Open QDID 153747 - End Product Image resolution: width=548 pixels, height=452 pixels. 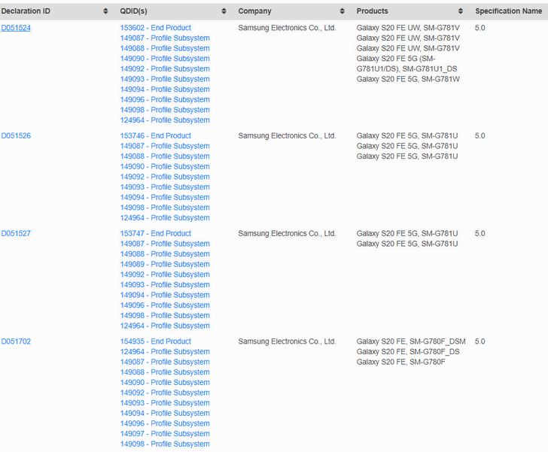[156, 233]
